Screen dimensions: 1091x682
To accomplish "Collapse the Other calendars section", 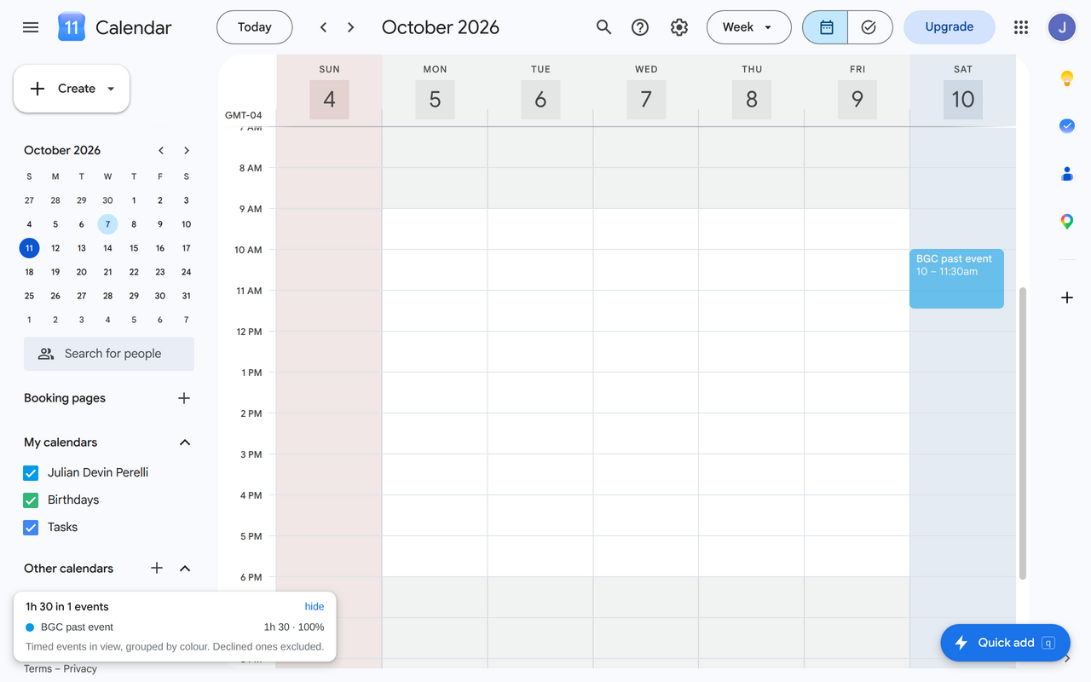I will pos(185,569).
